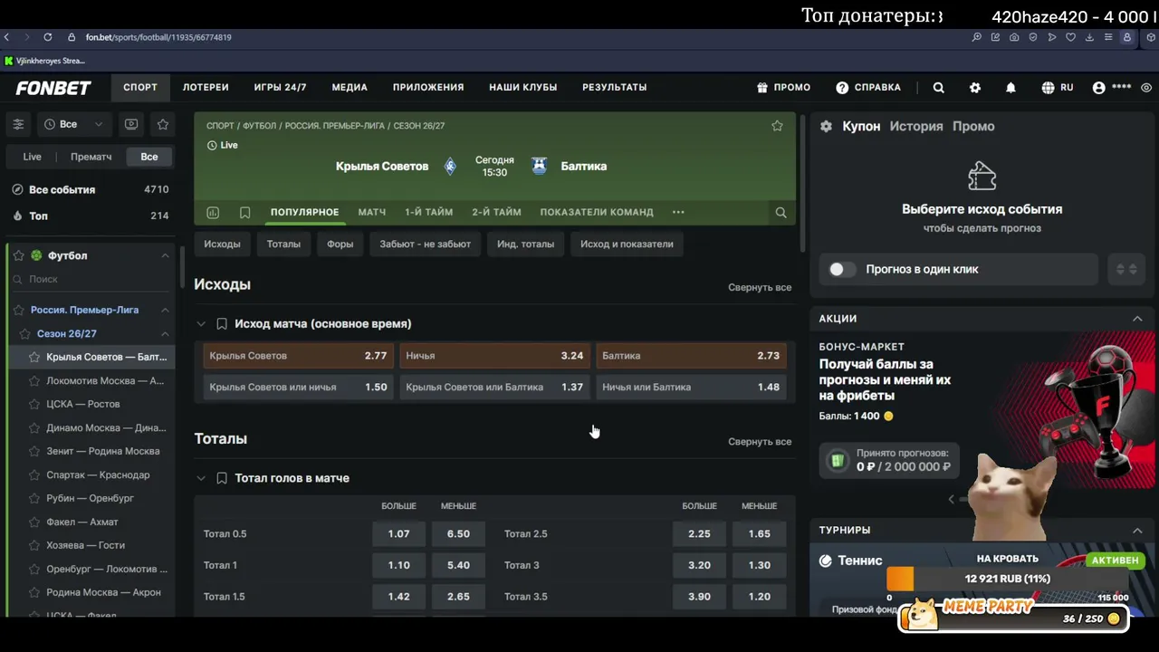Click the Поиск field under Футбол
This screenshot has width=1159, height=652.
pos(91,279)
